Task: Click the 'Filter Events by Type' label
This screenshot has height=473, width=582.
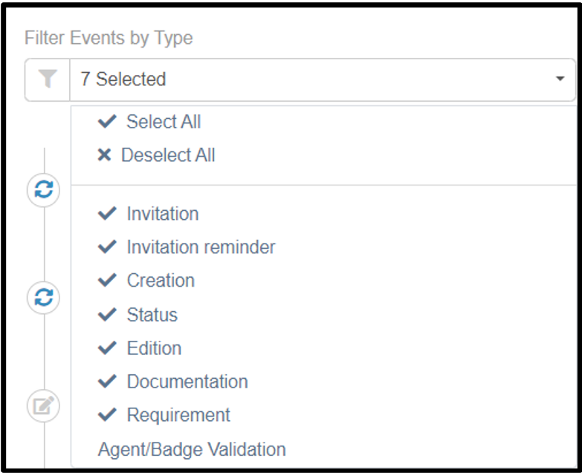Action: 109,38
